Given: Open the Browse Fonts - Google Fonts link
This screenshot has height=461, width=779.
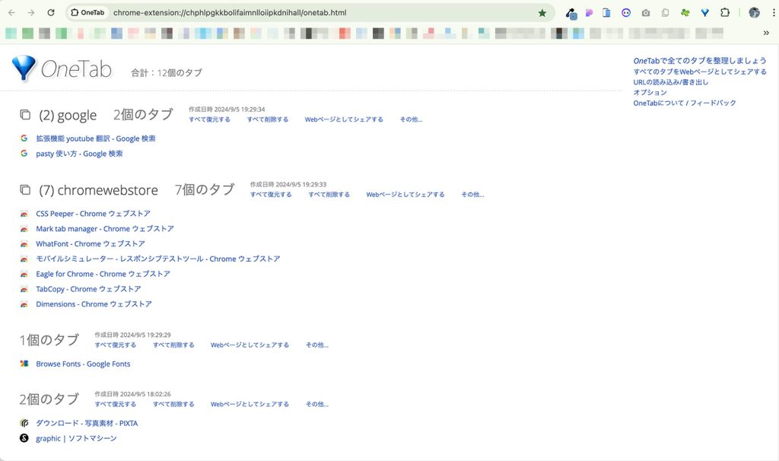Looking at the screenshot, I should tap(83, 364).
